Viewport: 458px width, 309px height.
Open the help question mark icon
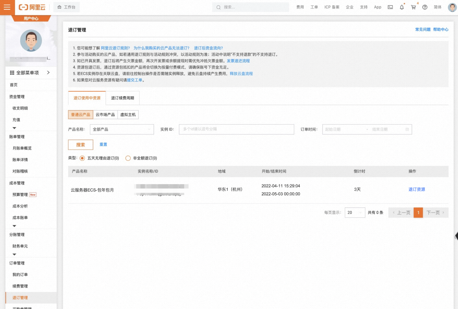click(x=425, y=7)
